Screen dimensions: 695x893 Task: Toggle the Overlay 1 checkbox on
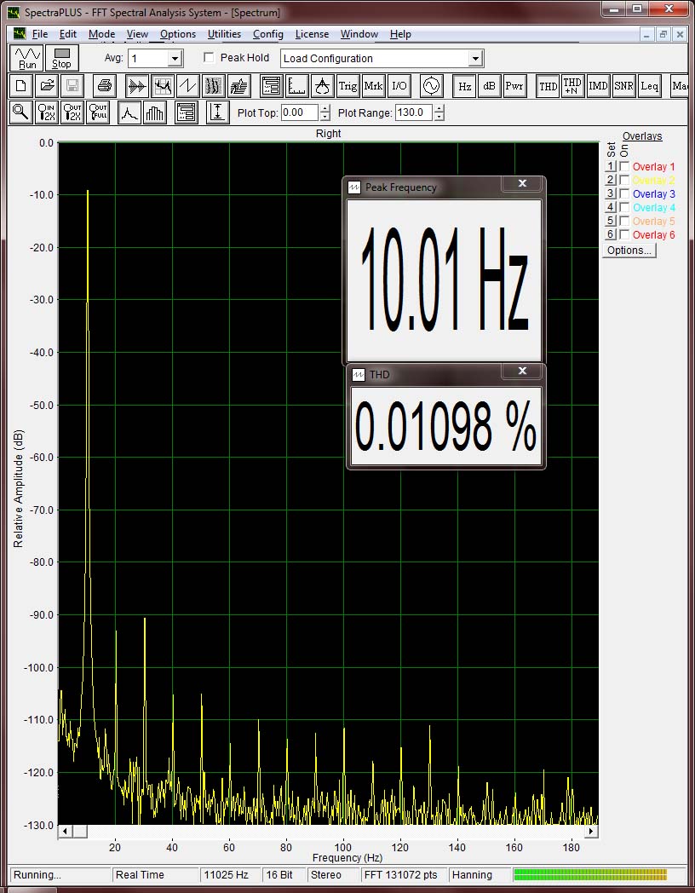coord(624,167)
